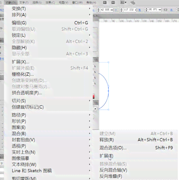Open the 视图(V) menu
179x180 pixels.
click(x=64, y=2)
